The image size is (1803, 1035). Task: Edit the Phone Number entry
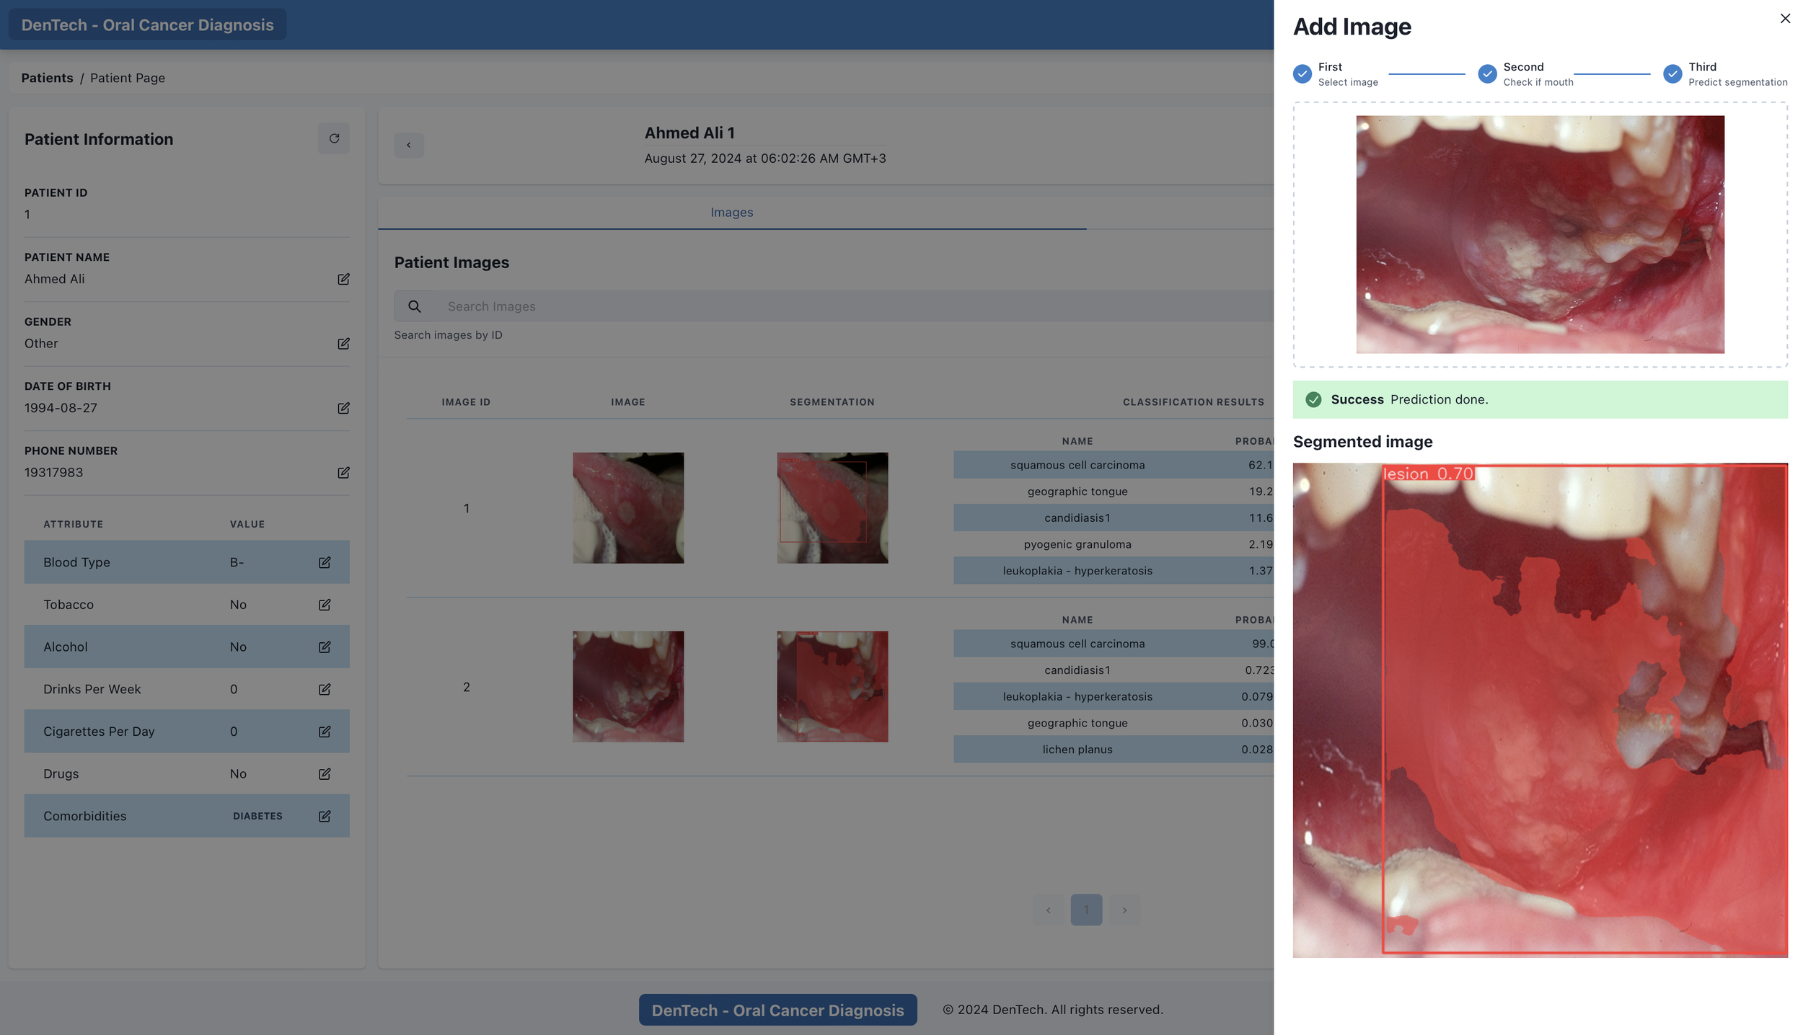(343, 473)
